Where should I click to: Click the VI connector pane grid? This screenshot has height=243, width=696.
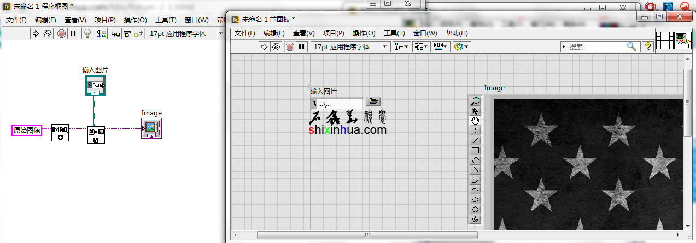664,40
